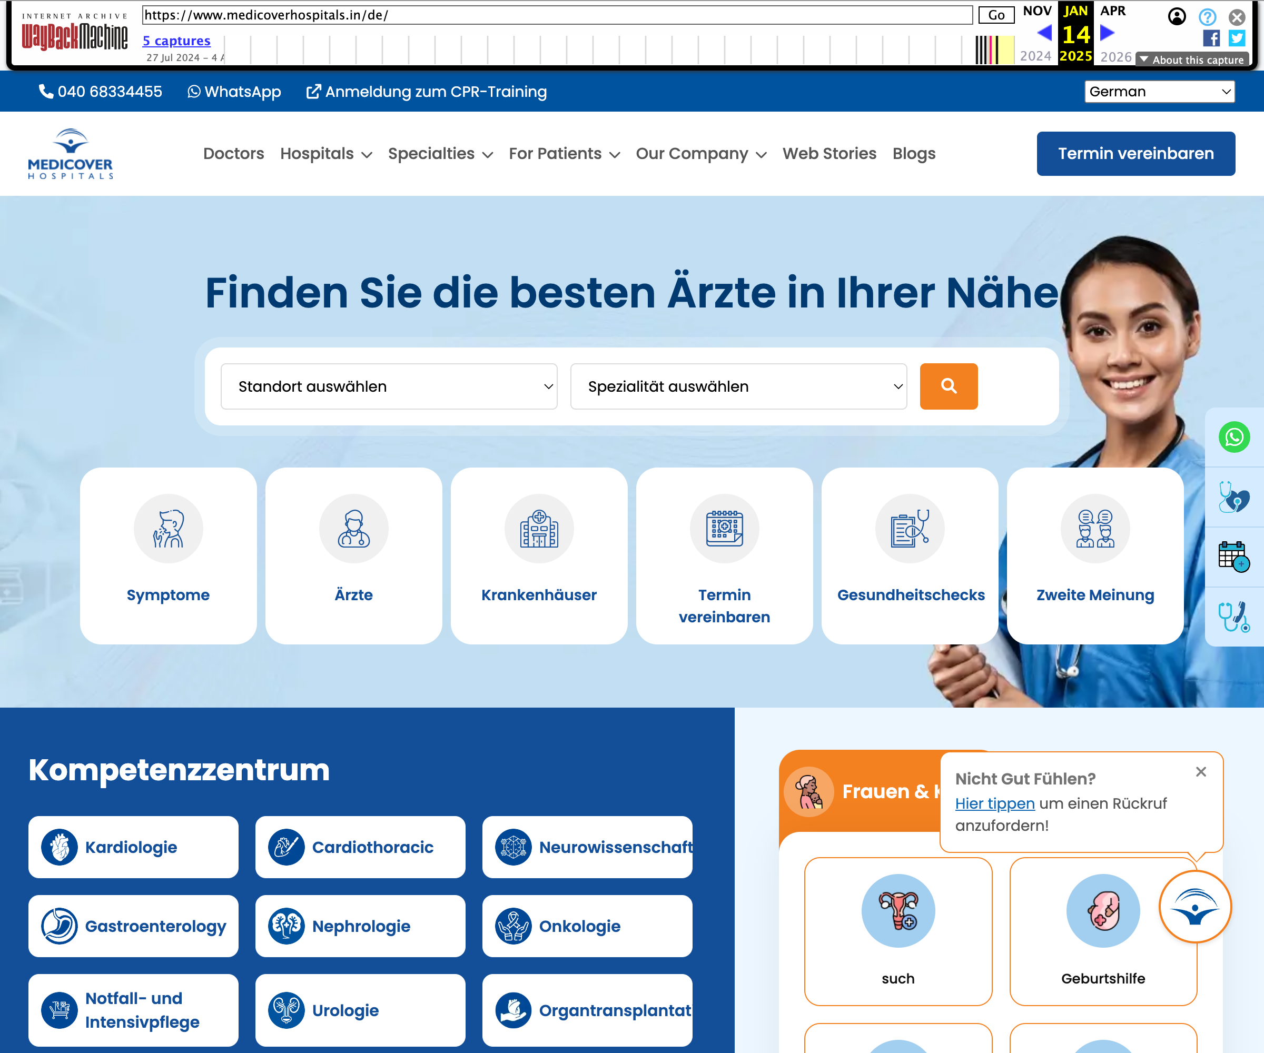Viewport: 1264px width, 1053px height.
Task: Click the calendar appointment sidebar icon
Action: point(1233,556)
